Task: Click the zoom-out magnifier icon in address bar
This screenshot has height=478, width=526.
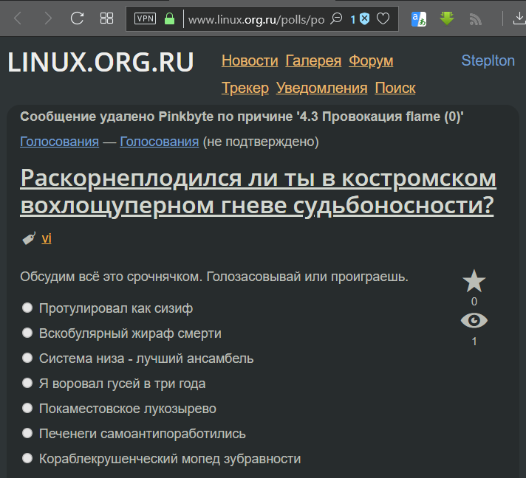Action: 336,18
